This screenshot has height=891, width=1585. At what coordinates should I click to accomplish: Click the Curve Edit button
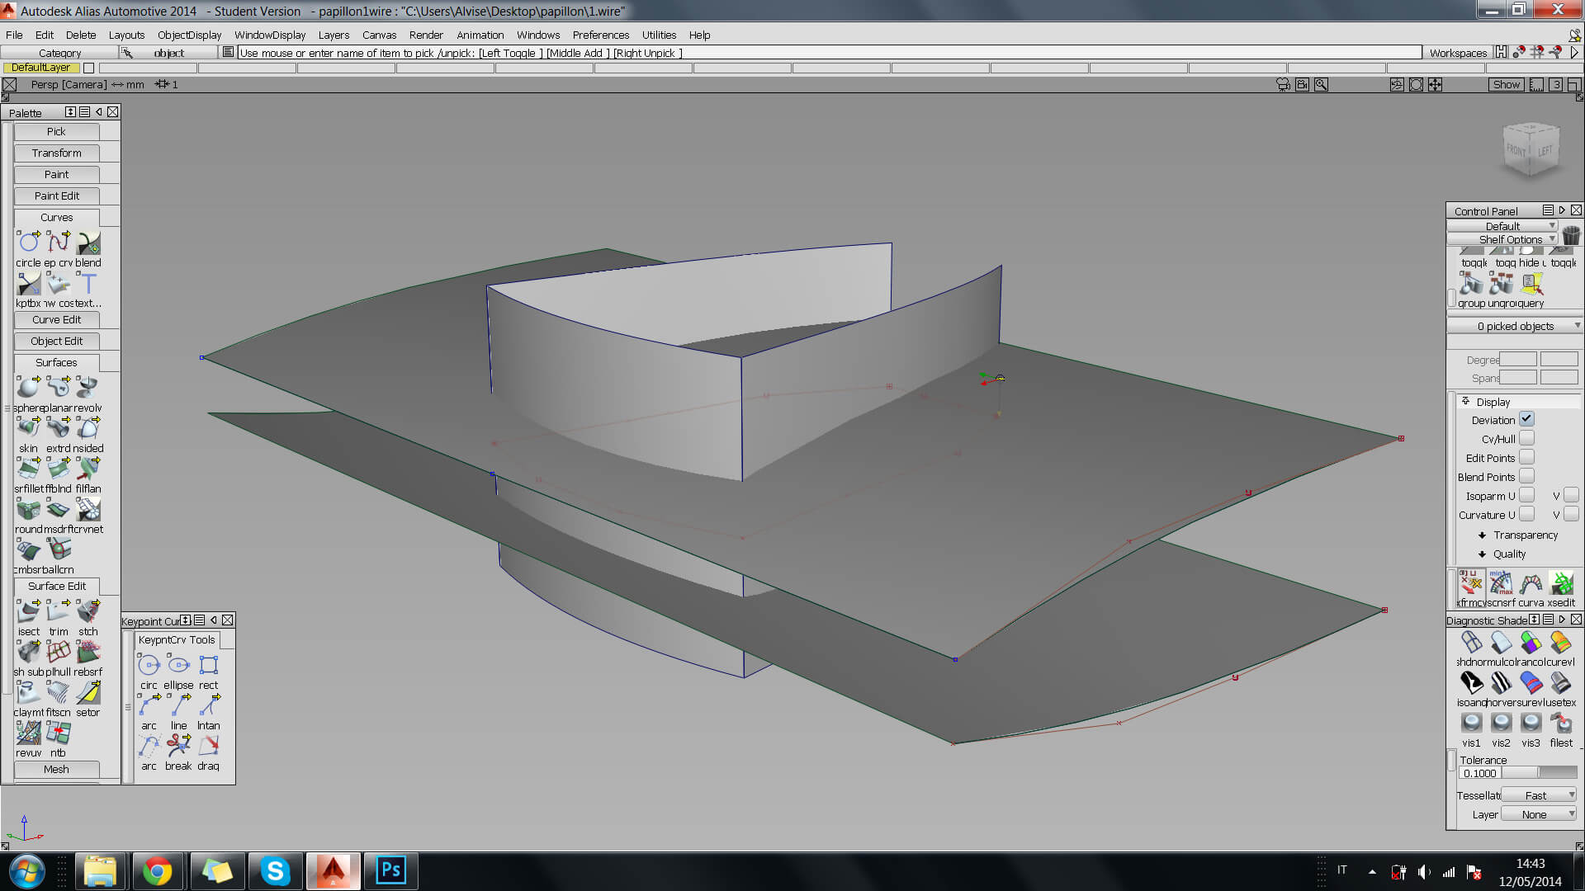click(57, 320)
